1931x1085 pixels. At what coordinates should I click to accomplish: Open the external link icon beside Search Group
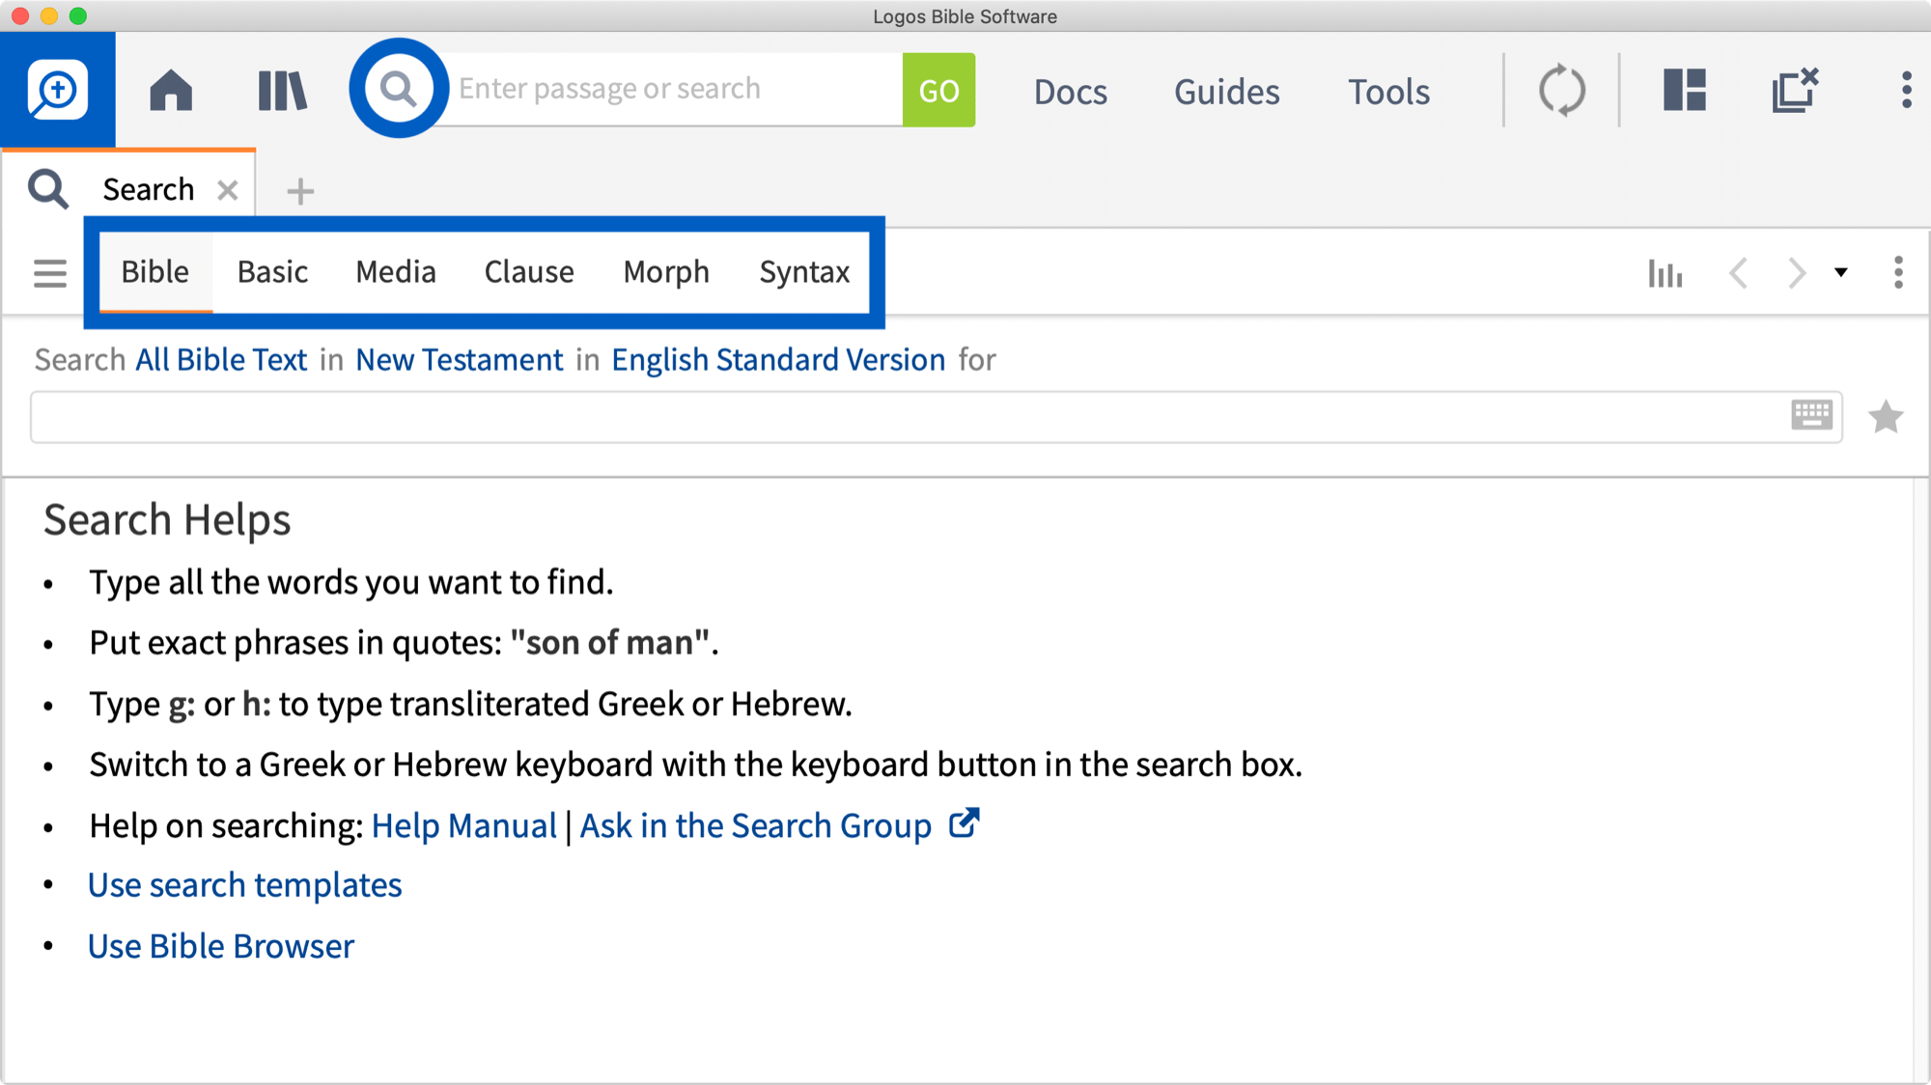(x=964, y=823)
